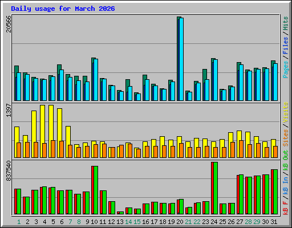Image resolution: width=292 pixels, height=228 pixels.
Task: Click the kB F legend label
Action: (x=286, y=208)
